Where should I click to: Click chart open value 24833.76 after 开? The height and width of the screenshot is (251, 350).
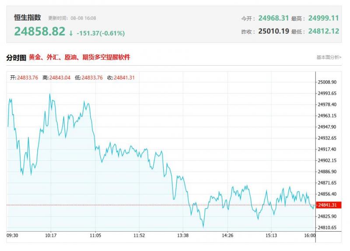pos(28,78)
